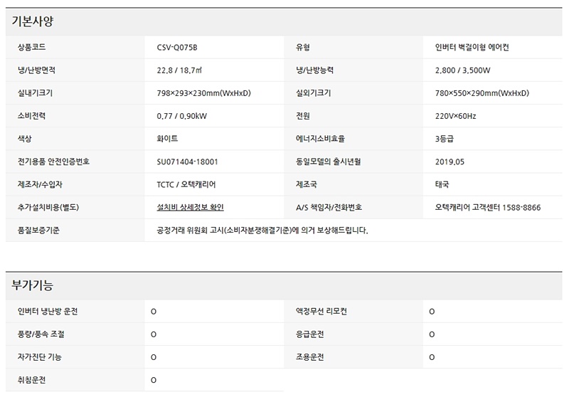The image size is (569, 397).
Task: Select the TCTC / 오텍캐리어 manufacturer value
Action: click(x=186, y=184)
